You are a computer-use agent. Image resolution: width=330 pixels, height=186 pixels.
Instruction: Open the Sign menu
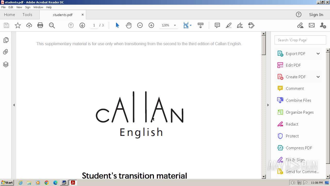coord(28,7)
